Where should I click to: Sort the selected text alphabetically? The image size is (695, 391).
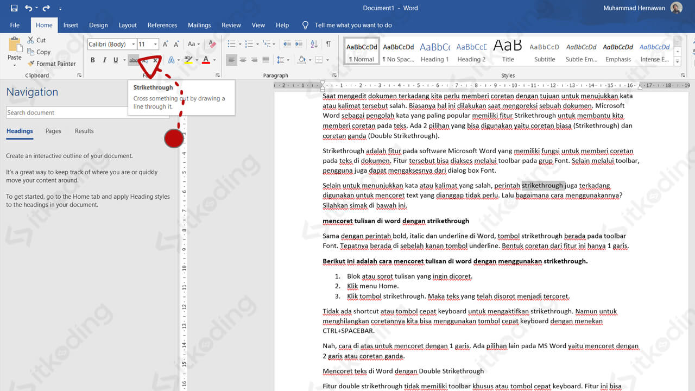tap(314, 45)
